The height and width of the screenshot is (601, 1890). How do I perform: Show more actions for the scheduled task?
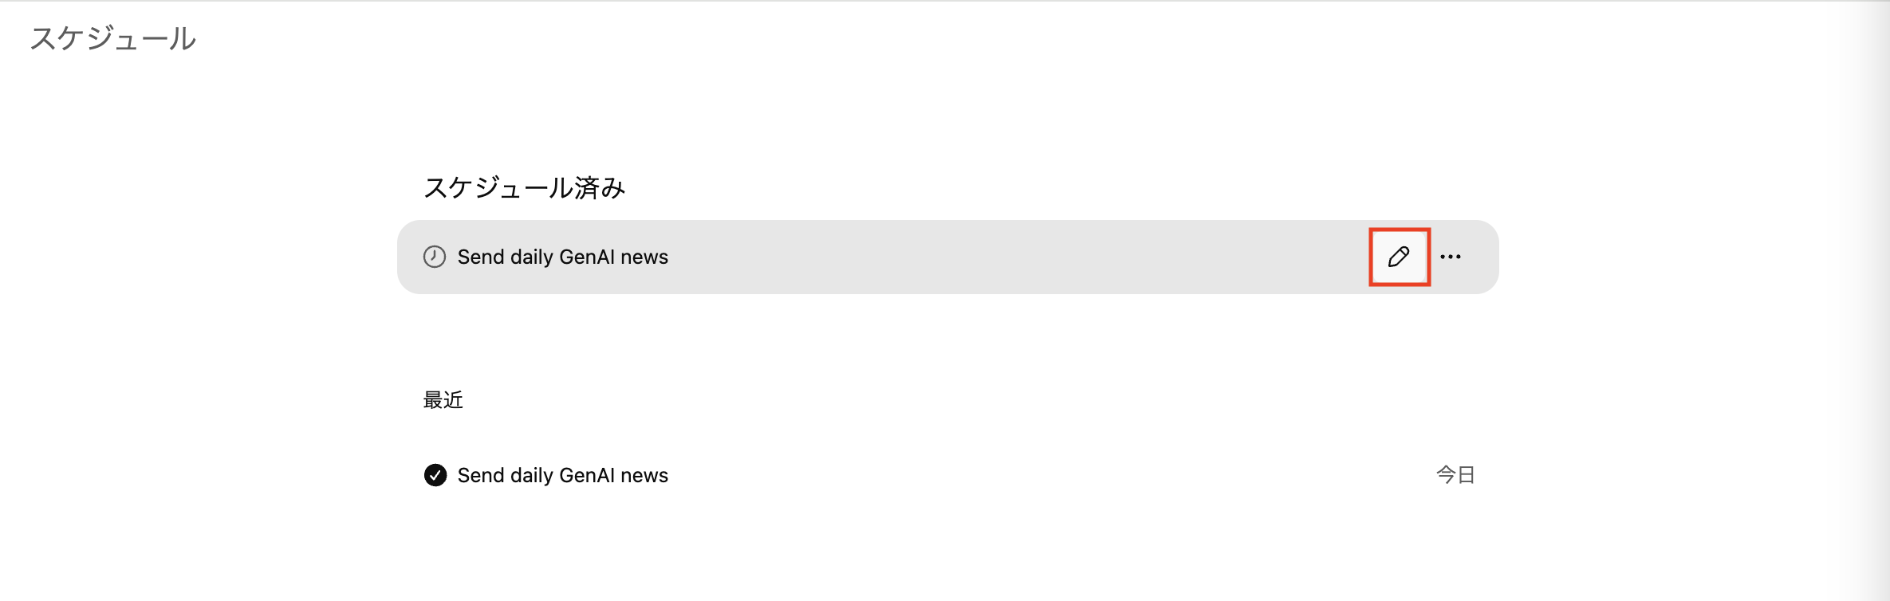click(x=1451, y=257)
